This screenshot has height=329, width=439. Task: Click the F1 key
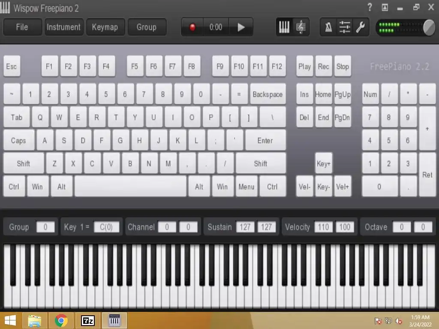(x=50, y=66)
